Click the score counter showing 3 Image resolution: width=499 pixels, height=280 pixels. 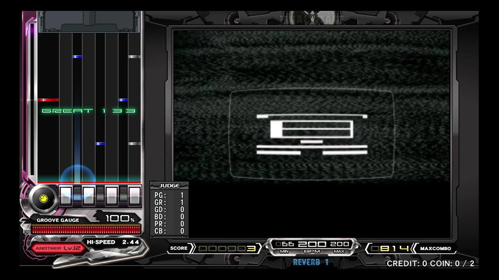point(227,248)
